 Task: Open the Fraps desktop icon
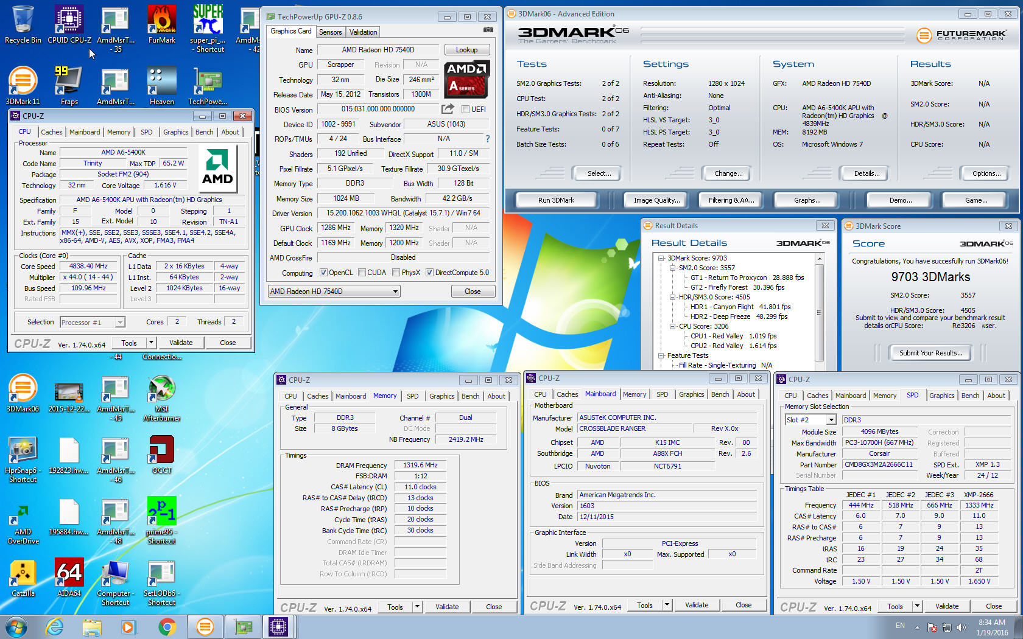tap(69, 86)
